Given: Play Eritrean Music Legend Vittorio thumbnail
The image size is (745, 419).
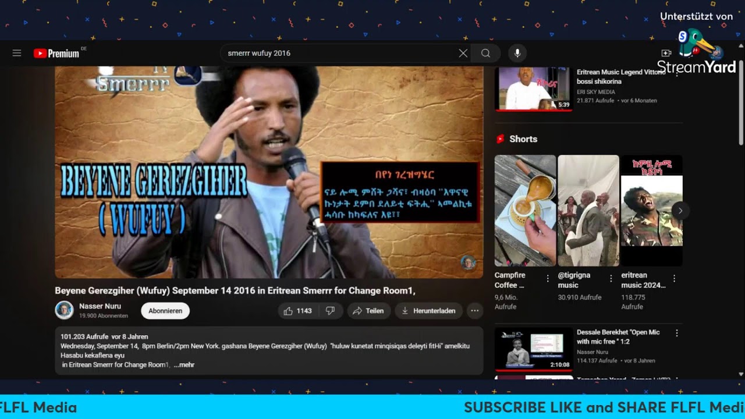Looking at the screenshot, I should click(533, 88).
